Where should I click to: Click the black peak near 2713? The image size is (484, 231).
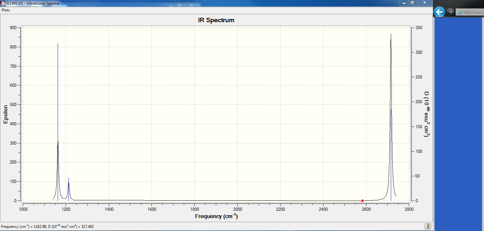point(391,117)
